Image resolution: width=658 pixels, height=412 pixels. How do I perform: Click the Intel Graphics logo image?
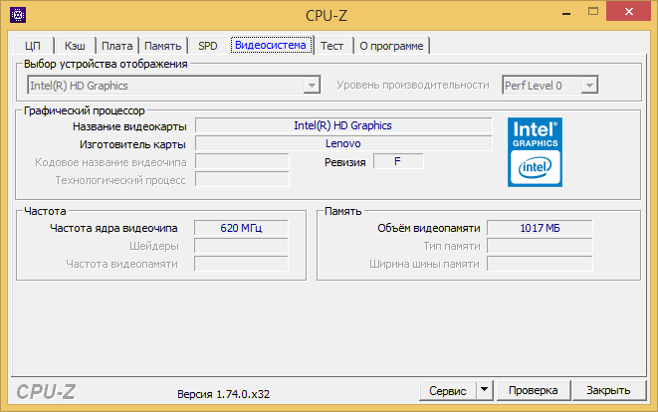(x=535, y=152)
